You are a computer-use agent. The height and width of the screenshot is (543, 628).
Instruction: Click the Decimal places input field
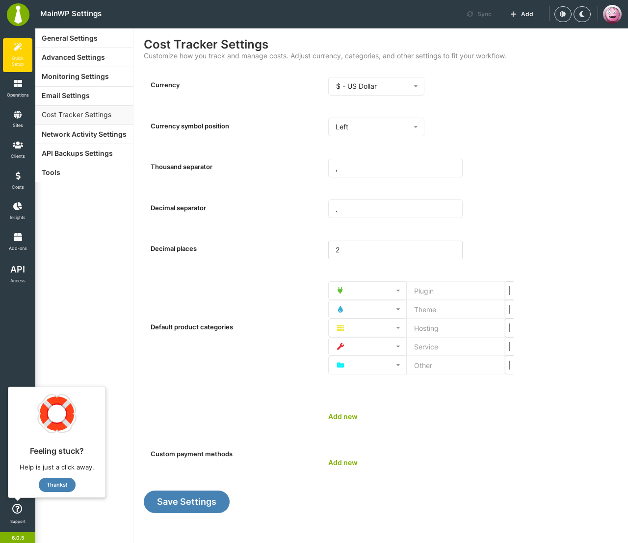(x=395, y=250)
